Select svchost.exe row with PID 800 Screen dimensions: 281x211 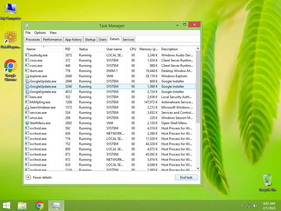pyautogui.click(x=110, y=149)
